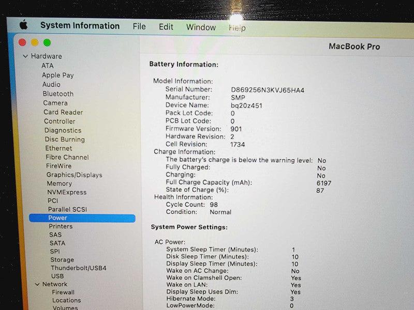Screen dimensions: 414x310
Task: Click the MacBook Pro window title
Action: click(354, 47)
